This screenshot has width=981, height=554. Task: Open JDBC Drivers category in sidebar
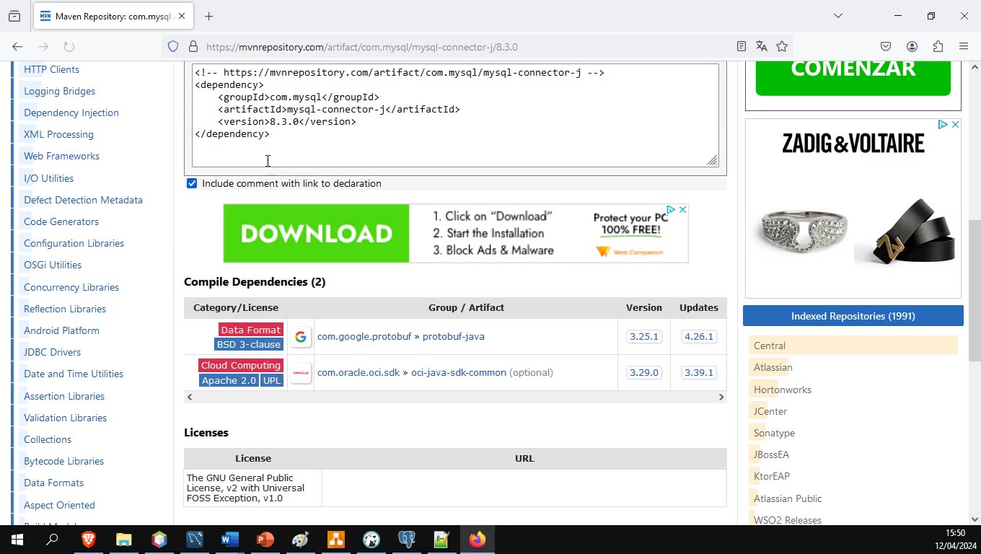52,352
